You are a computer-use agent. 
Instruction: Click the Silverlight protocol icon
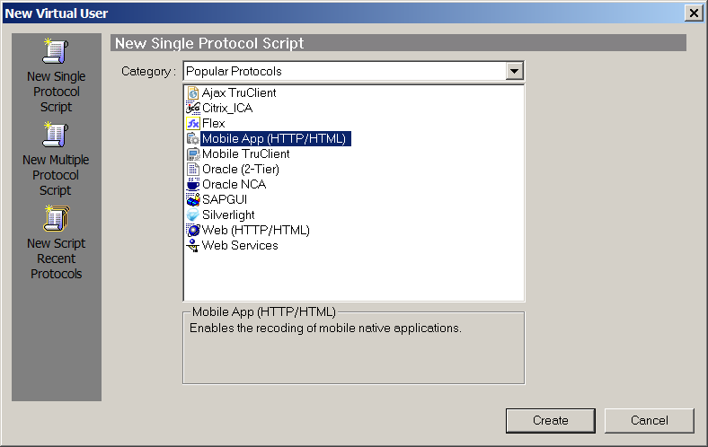193,215
